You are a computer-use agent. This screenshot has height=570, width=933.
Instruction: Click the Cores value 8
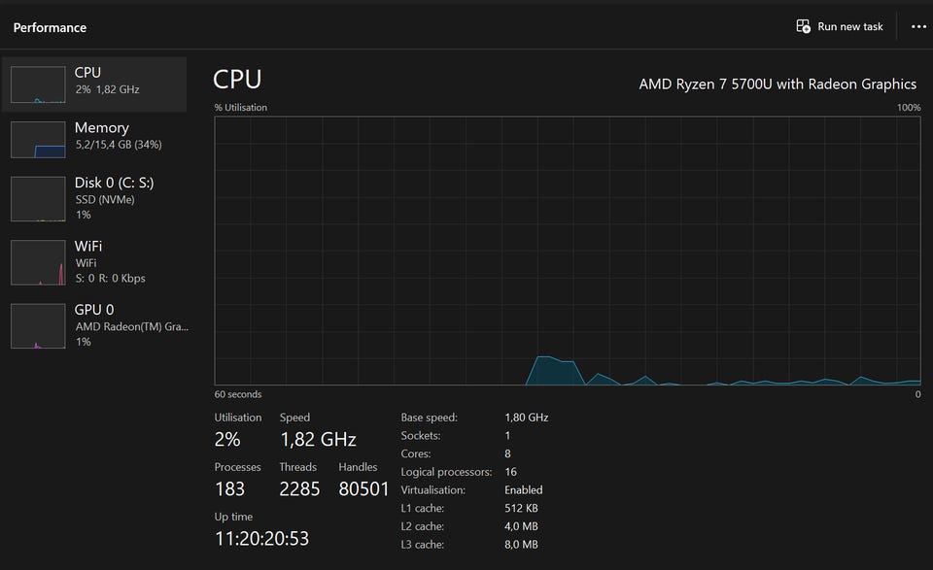(x=507, y=453)
